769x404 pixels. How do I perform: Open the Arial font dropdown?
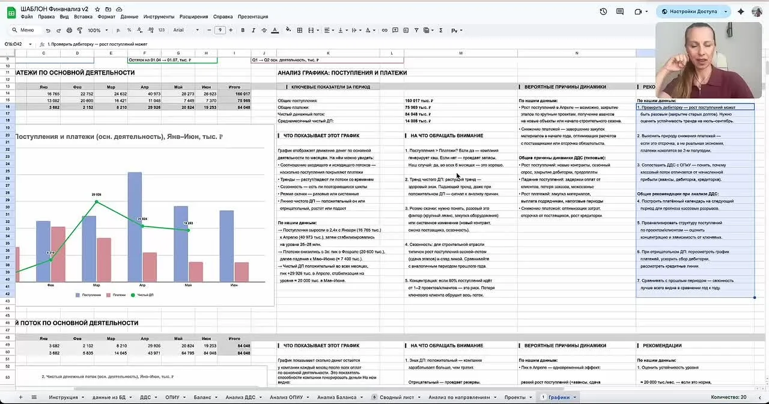(185, 30)
